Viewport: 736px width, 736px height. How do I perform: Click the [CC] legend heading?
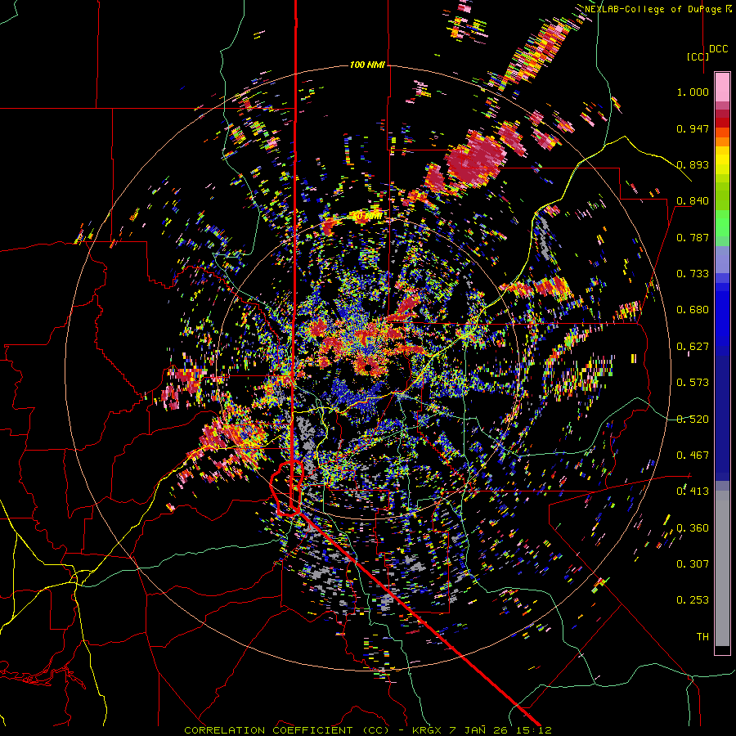[698, 56]
